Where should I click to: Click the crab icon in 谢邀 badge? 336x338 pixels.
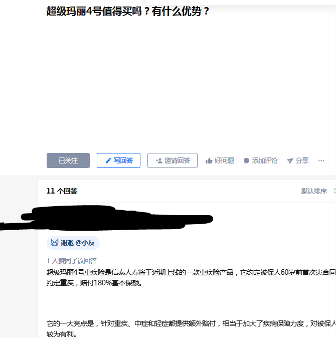55,243
